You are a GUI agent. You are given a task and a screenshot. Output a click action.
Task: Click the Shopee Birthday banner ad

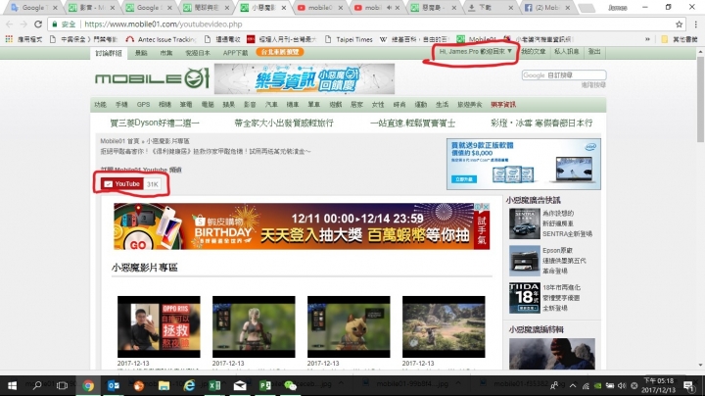[302, 226]
